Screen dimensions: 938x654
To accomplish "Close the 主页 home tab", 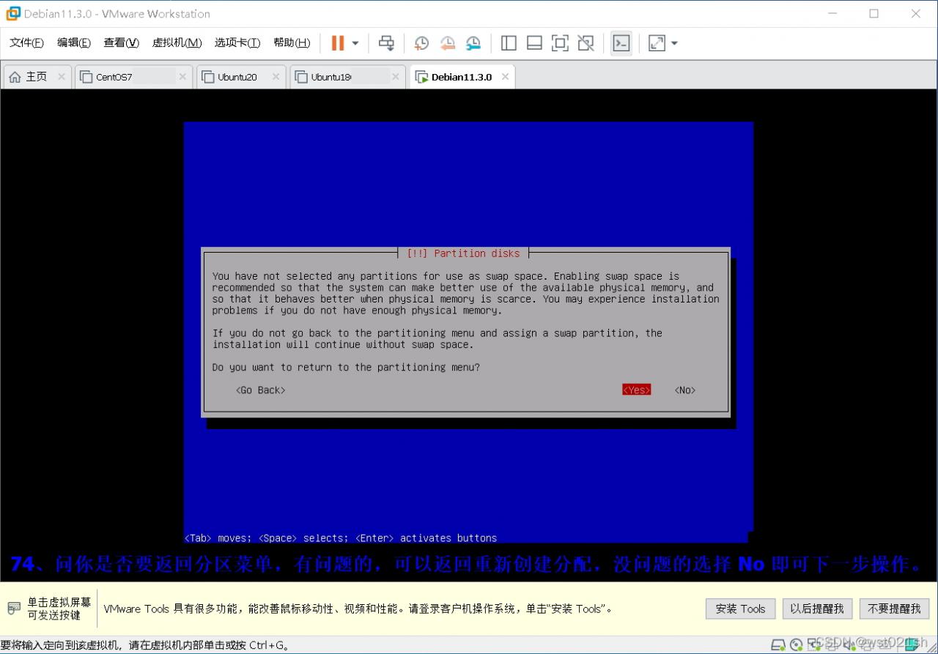I will [x=61, y=77].
